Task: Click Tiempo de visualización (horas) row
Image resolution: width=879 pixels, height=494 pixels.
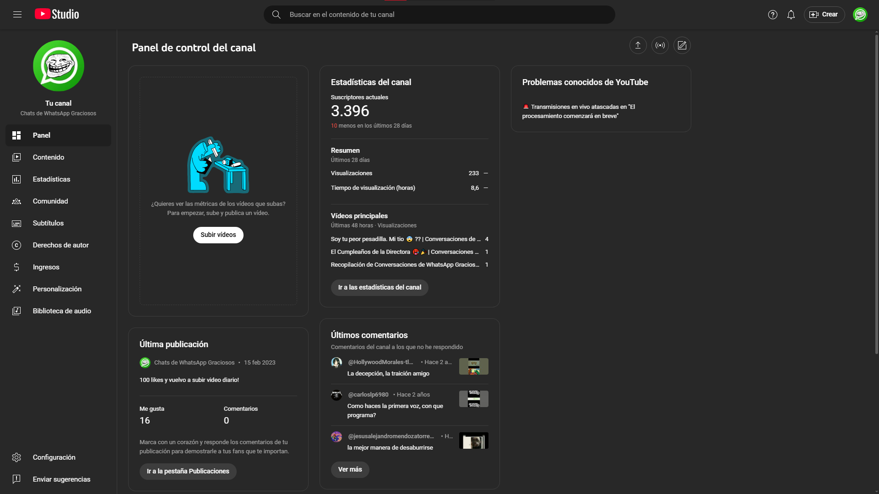Action: click(409, 188)
